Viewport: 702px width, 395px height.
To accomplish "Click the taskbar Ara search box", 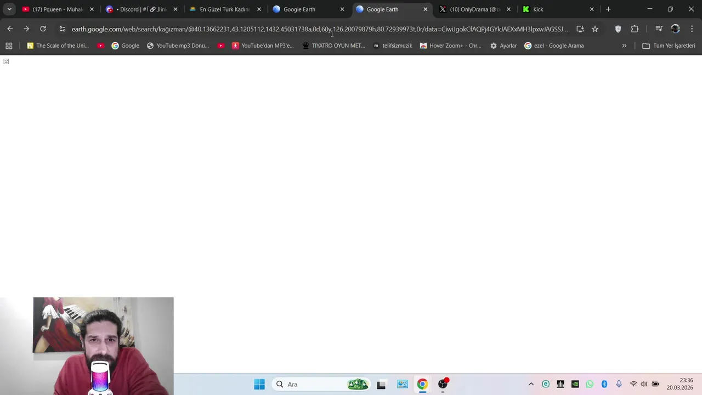I will click(321, 384).
